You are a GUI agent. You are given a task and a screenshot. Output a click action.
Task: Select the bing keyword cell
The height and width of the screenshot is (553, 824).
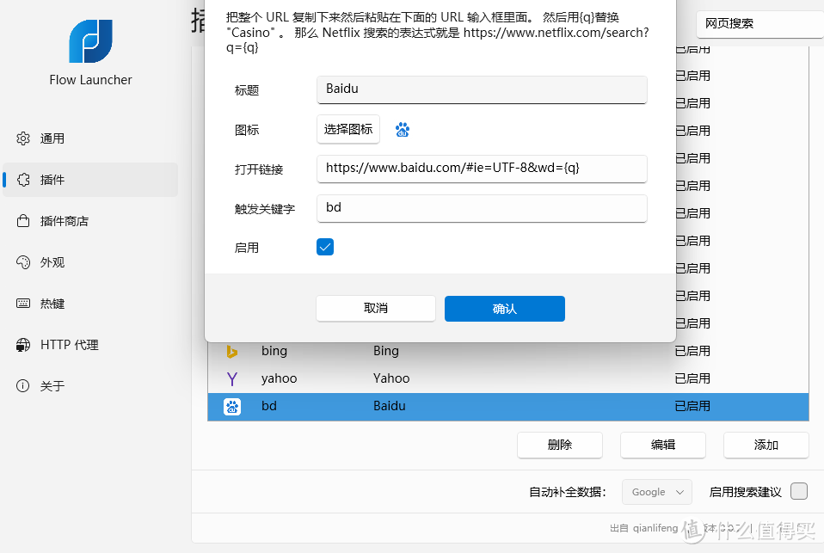click(274, 351)
